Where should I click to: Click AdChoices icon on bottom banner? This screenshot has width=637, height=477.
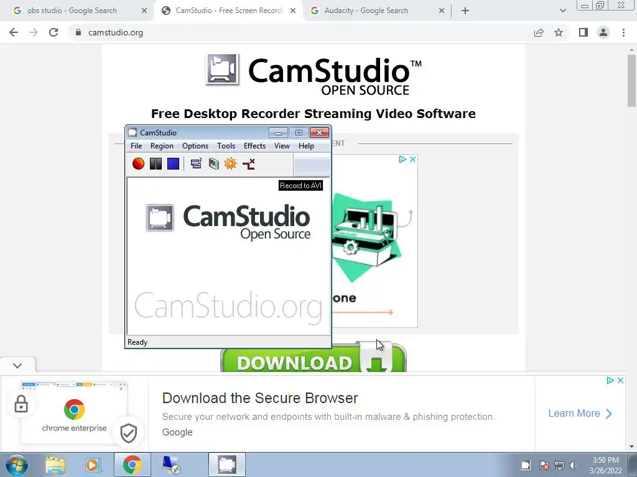click(x=610, y=381)
